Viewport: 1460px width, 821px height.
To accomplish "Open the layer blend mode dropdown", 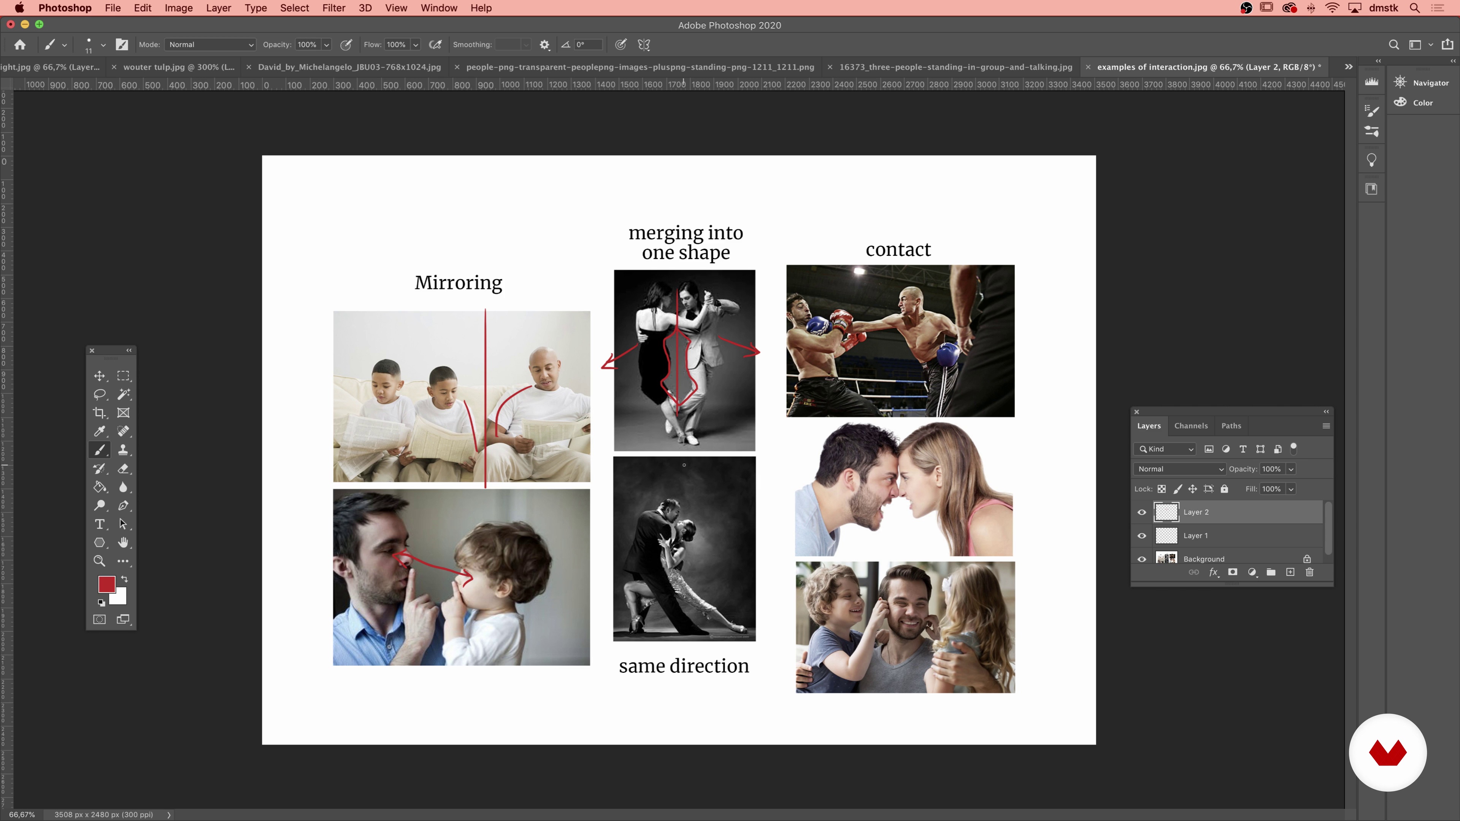I will point(1180,469).
